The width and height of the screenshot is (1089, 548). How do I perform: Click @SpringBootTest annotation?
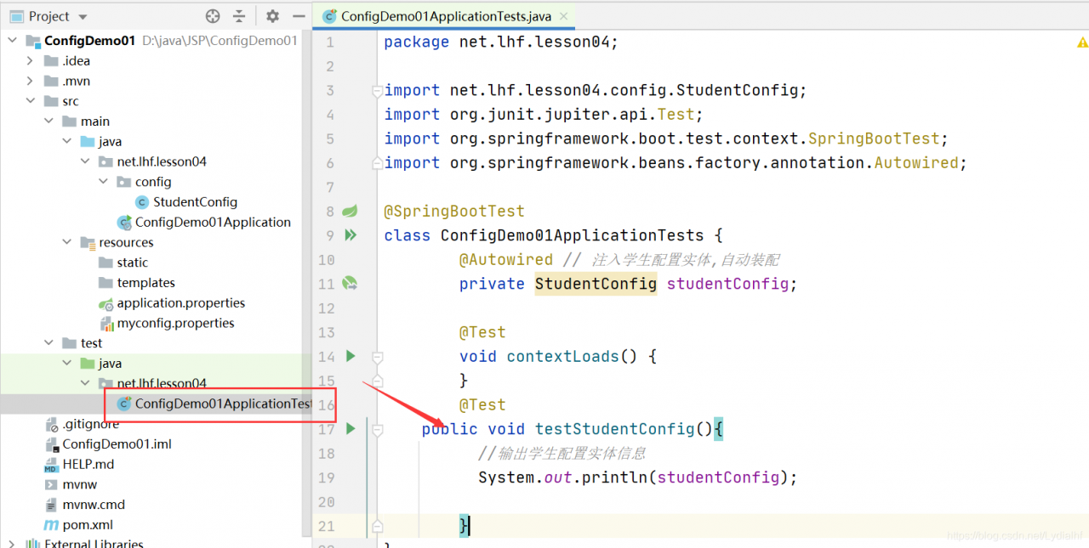point(454,211)
